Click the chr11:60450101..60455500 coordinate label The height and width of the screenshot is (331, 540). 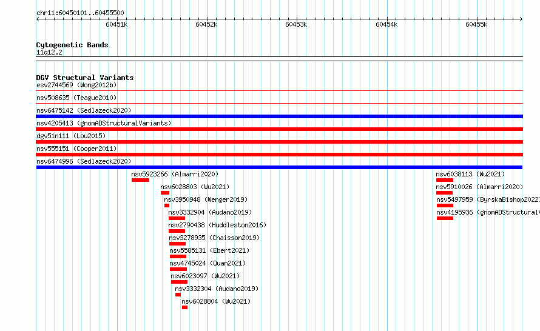coord(80,13)
